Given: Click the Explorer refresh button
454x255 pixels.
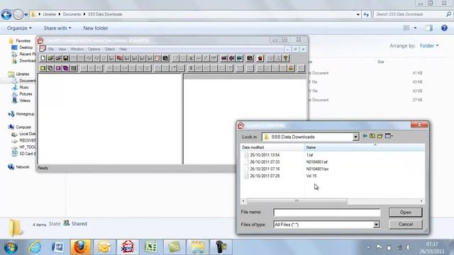Looking at the screenshot, I should coord(366,14).
